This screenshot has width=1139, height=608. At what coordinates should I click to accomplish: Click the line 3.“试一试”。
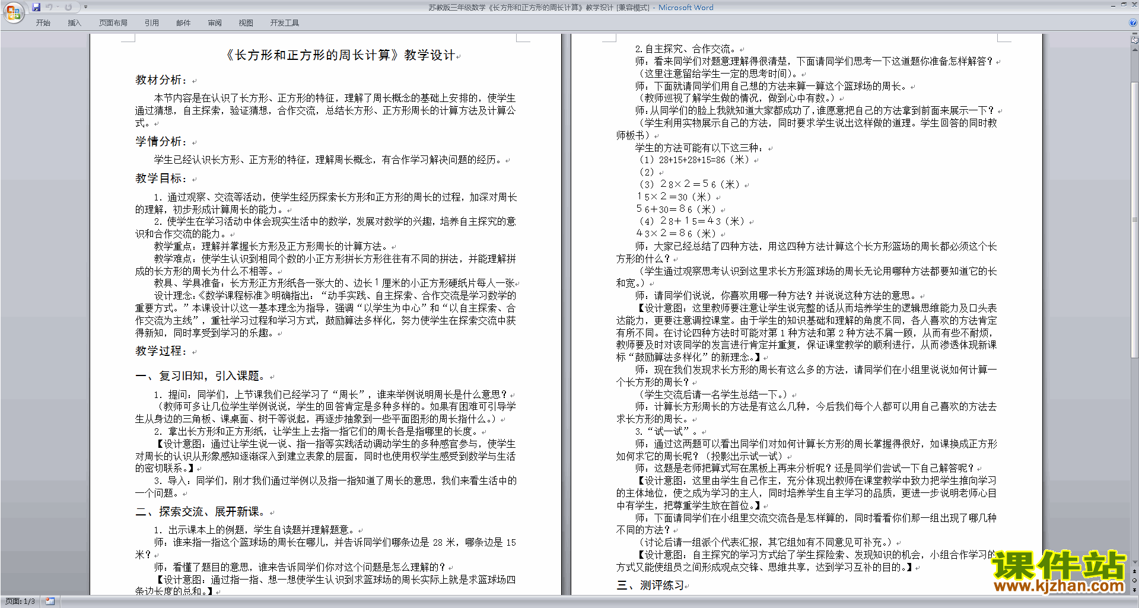[x=667, y=432]
